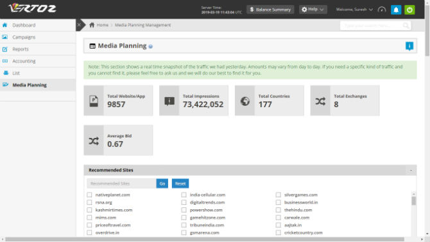Click the blue info icon in Media Planning header
430x242 pixels.
tap(409, 46)
